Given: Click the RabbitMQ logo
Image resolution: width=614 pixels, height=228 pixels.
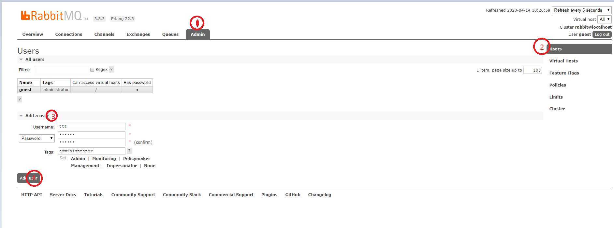Looking at the screenshot, I should pos(54,16).
